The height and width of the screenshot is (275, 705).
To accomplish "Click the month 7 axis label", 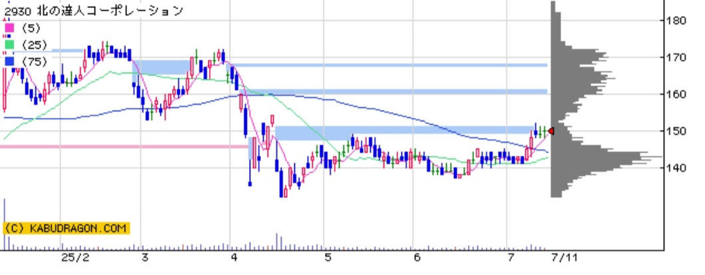I will pyautogui.click(x=511, y=258).
